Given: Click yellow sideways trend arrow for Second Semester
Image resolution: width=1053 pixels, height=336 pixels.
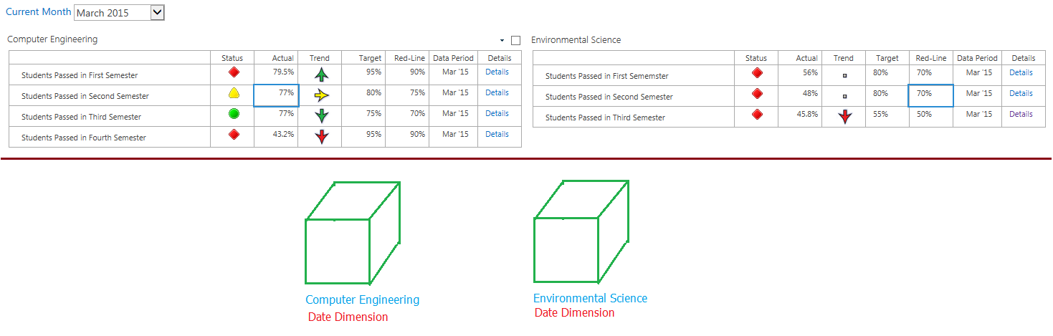Looking at the screenshot, I should [321, 95].
